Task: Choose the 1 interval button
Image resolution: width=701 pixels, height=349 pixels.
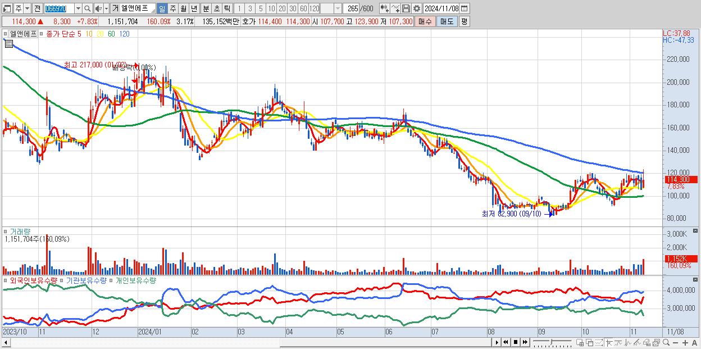Action: 239,8
